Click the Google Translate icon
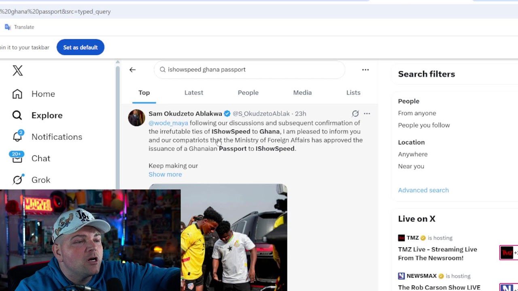Screen dimensions: 518x291 (x=8, y=27)
